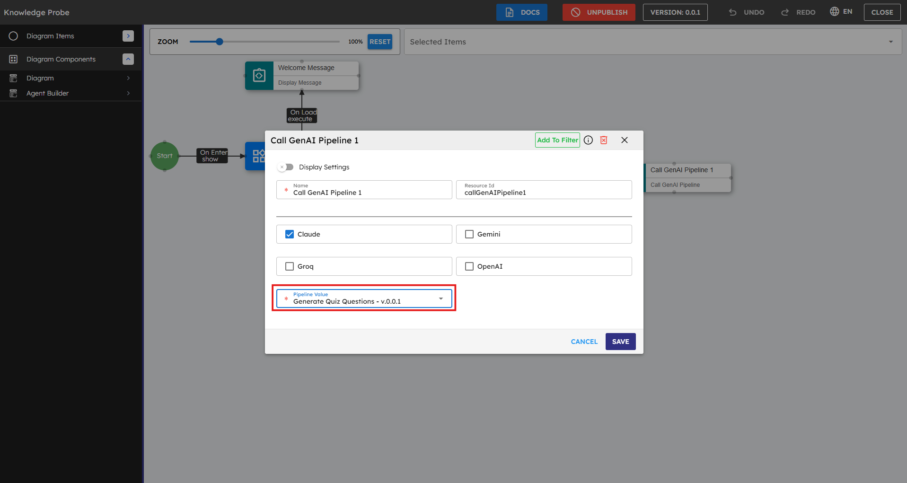907x483 pixels.
Task: Enable the Gemini checkbox
Action: pyautogui.click(x=469, y=234)
